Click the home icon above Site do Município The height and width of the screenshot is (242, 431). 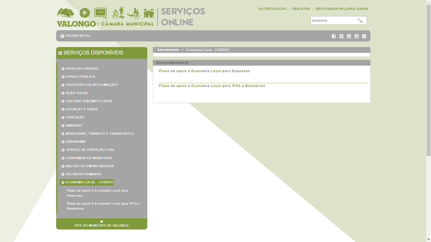coord(101,221)
